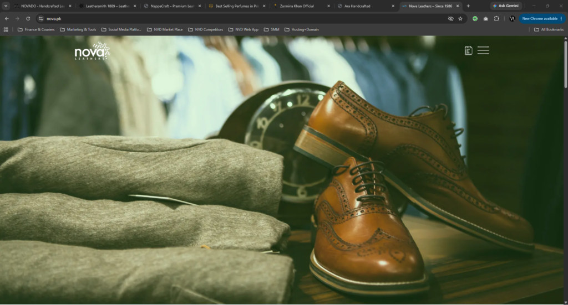This screenshot has width=568, height=305.
Task: Click the camera screenshot extension icon
Action: tap(485, 18)
